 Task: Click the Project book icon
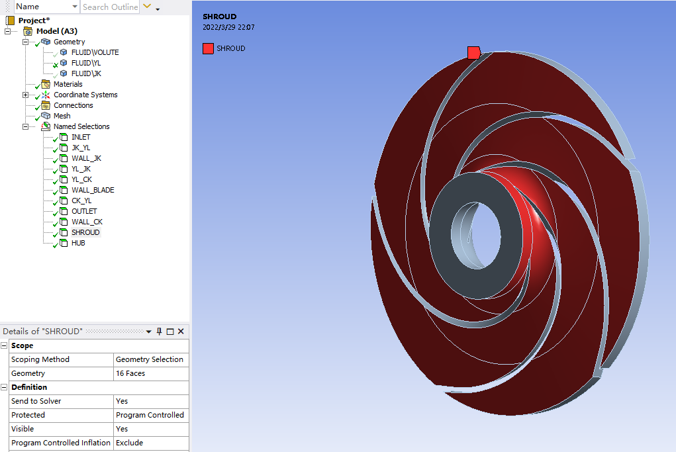pyautogui.click(x=11, y=21)
